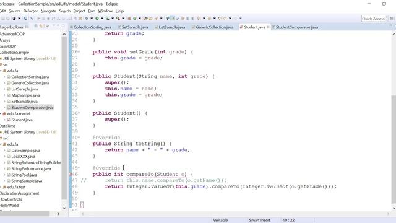Close the Student.java editor tab

click(x=268, y=27)
